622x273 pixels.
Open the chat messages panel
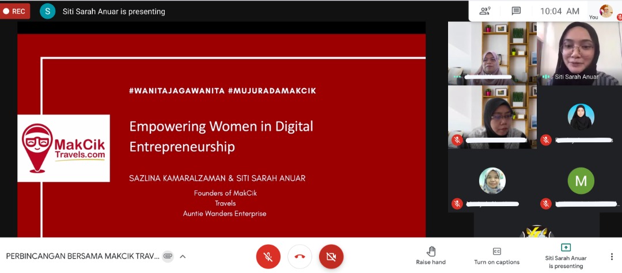[x=516, y=11]
